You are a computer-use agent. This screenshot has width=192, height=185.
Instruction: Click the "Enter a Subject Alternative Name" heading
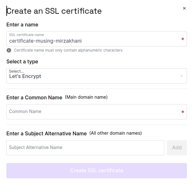click(46, 134)
